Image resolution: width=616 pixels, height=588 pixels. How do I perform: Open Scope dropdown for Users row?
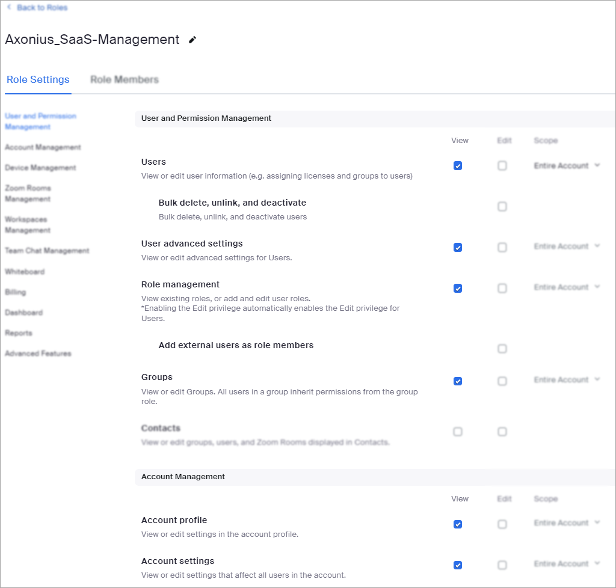pyautogui.click(x=567, y=166)
